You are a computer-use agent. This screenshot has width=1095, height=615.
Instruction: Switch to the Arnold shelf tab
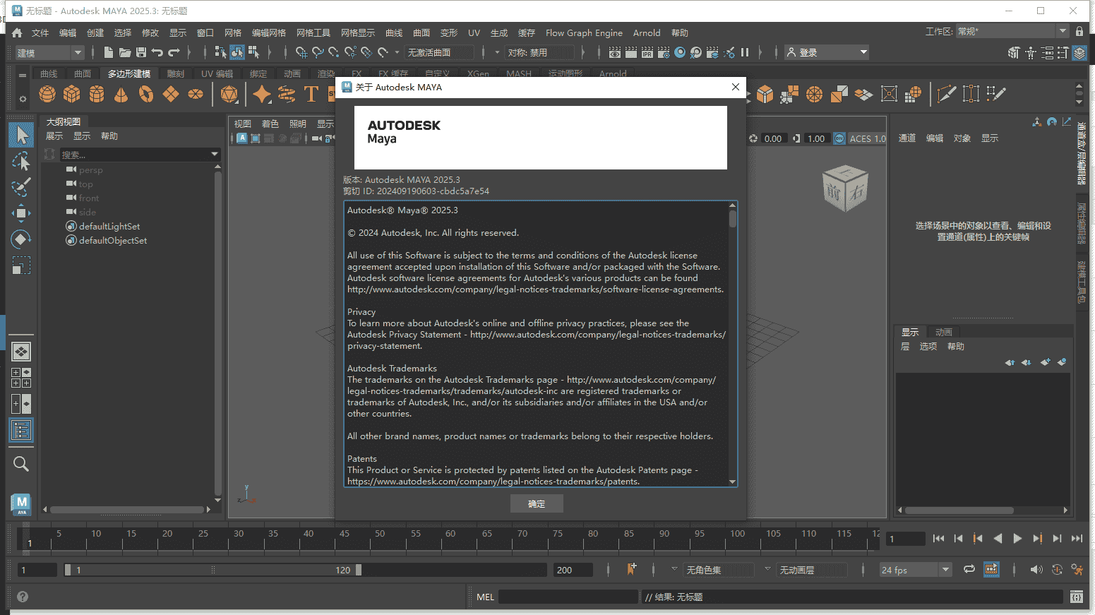(x=613, y=73)
